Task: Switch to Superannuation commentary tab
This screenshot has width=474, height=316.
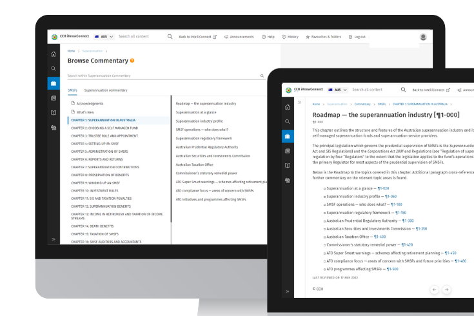Action: click(106, 90)
